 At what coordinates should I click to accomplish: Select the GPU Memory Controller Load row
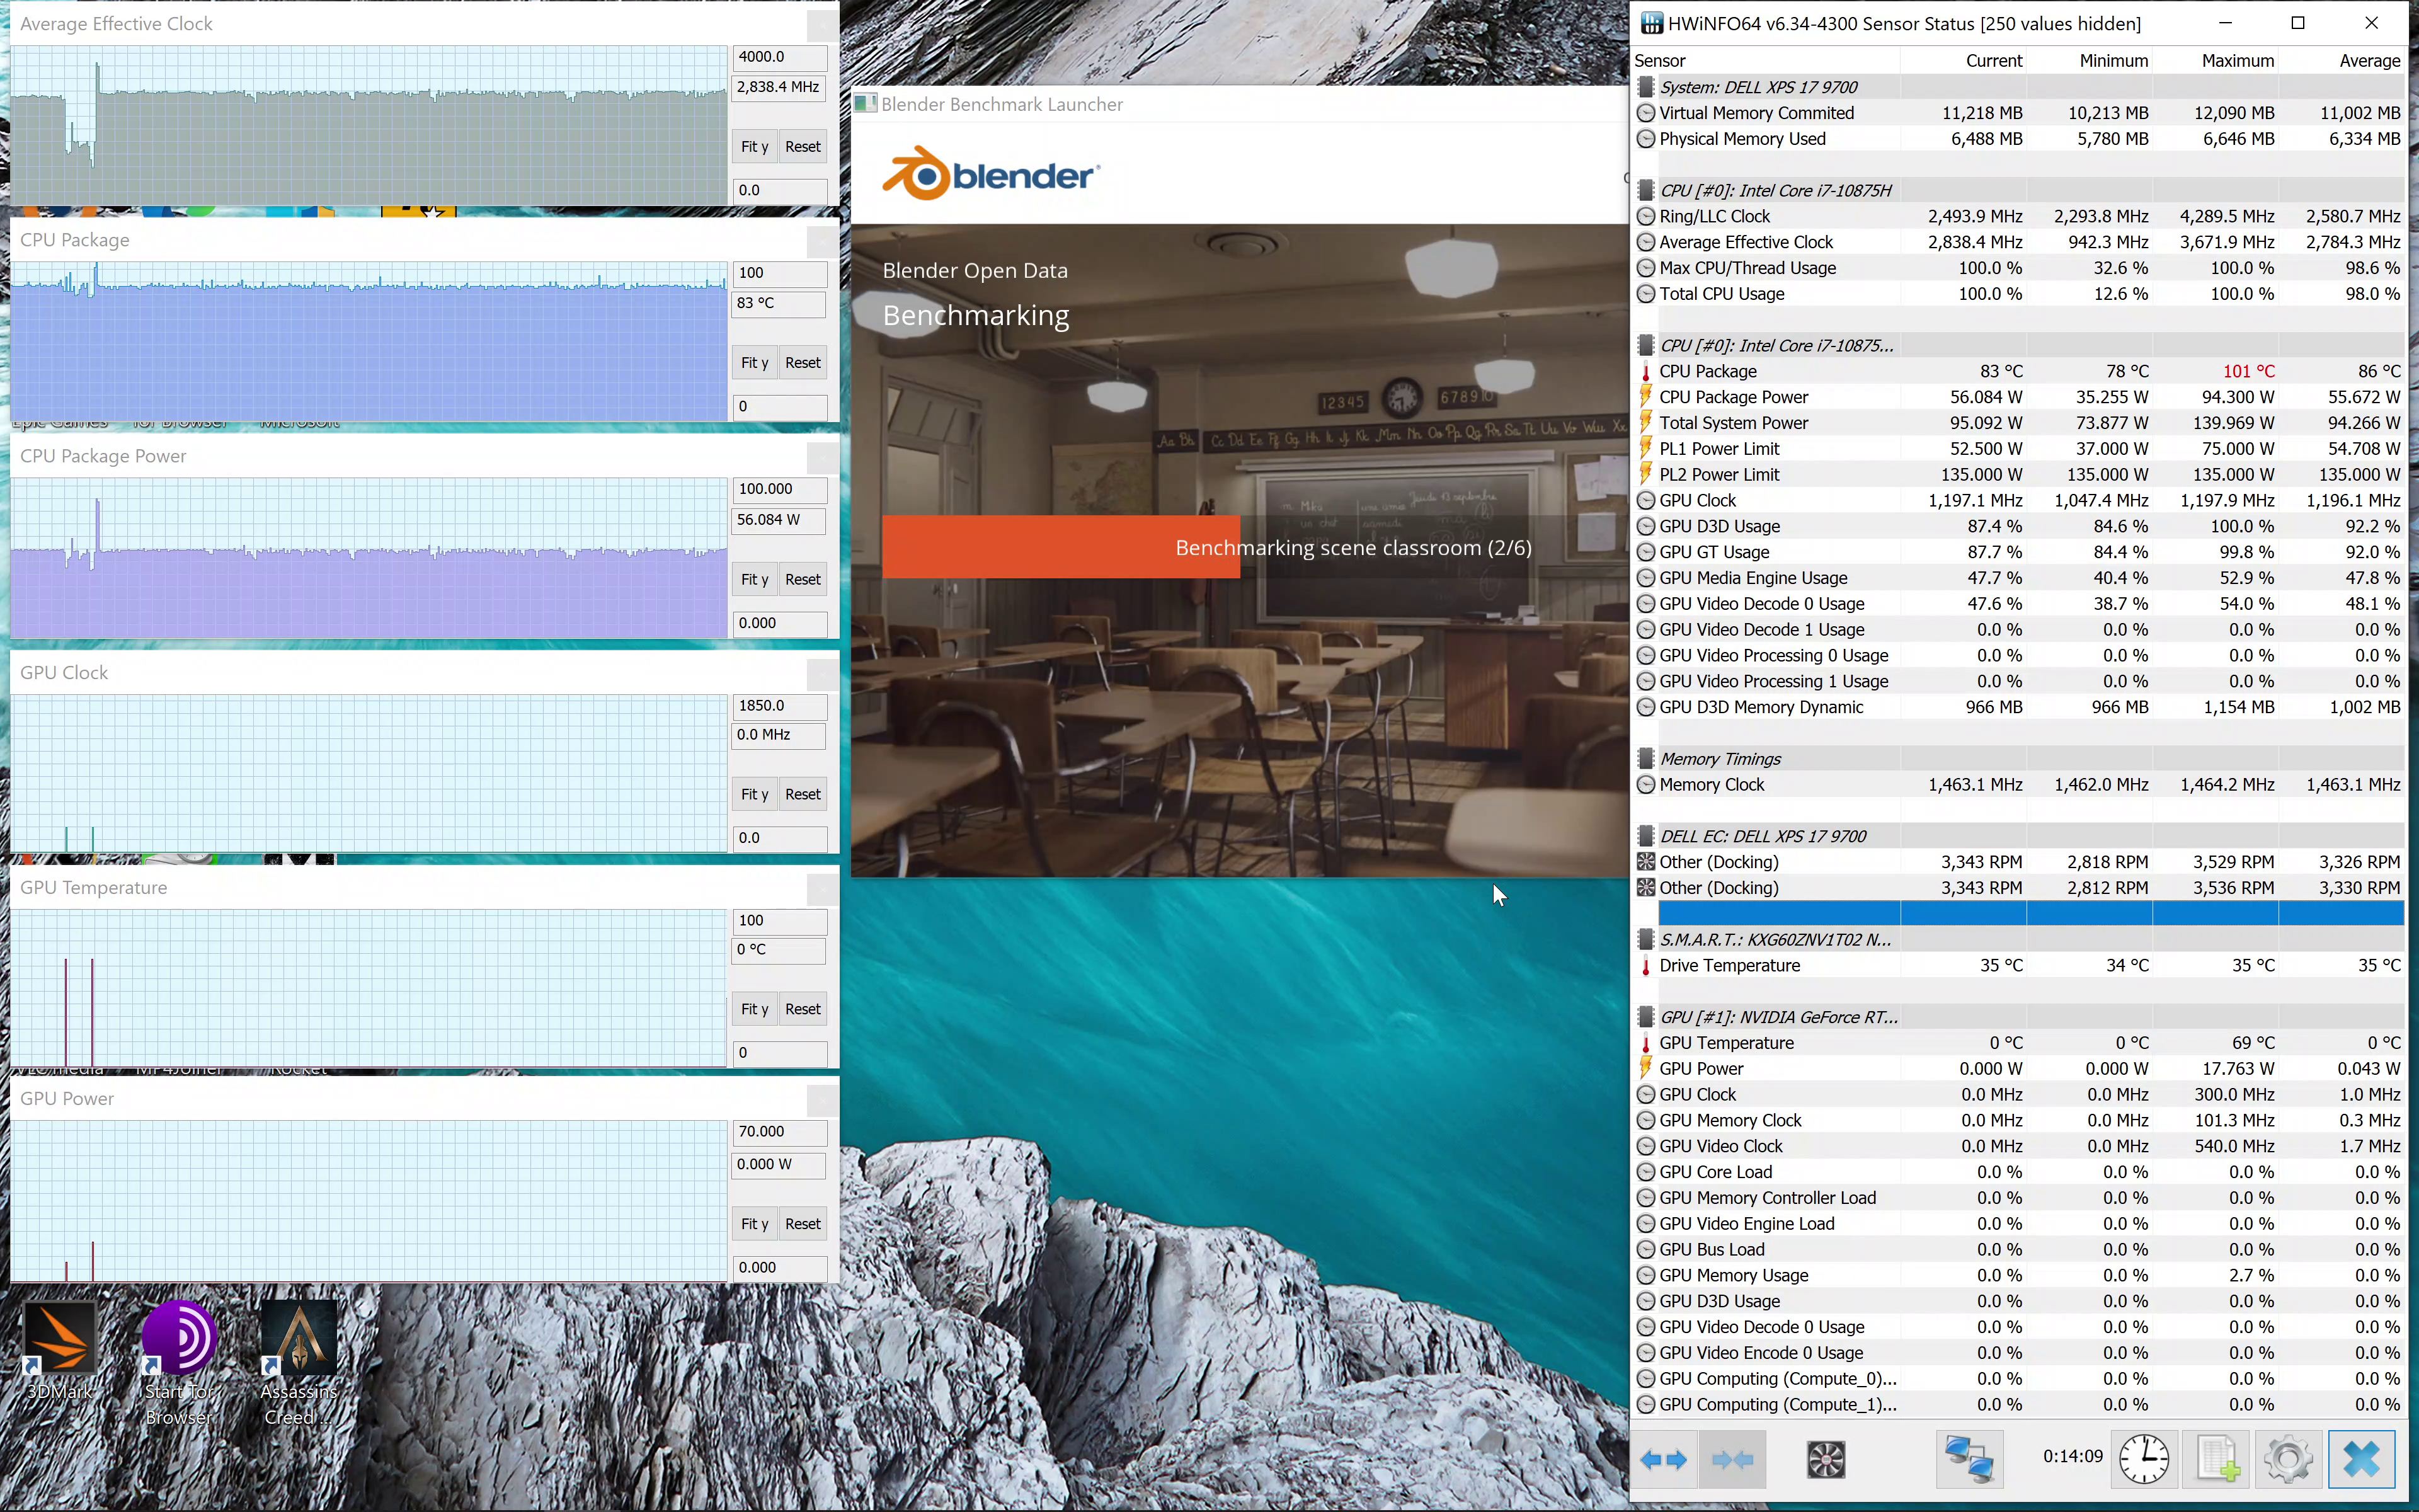[2019, 1198]
